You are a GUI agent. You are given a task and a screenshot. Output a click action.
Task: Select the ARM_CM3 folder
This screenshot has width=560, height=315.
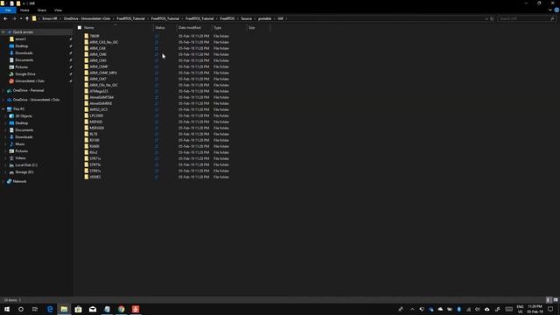pyautogui.click(x=98, y=60)
